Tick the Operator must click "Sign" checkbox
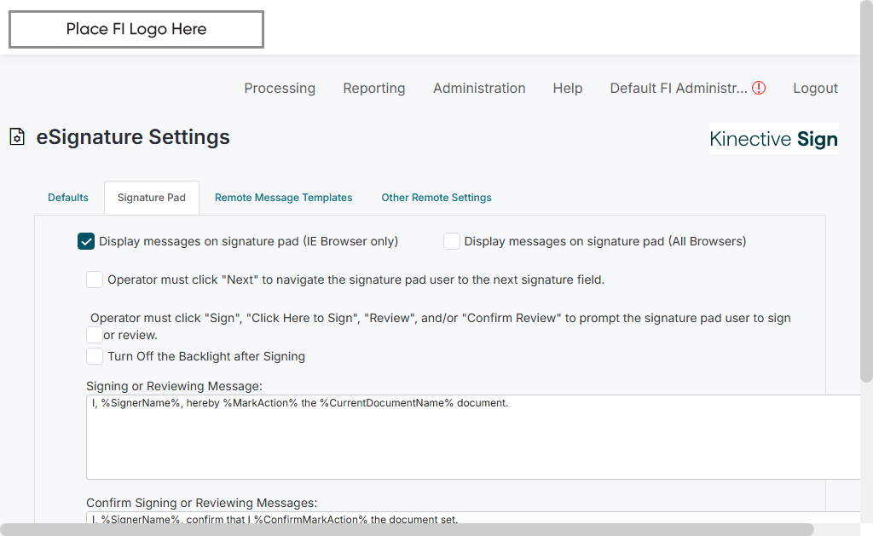873x536 pixels. click(x=95, y=335)
